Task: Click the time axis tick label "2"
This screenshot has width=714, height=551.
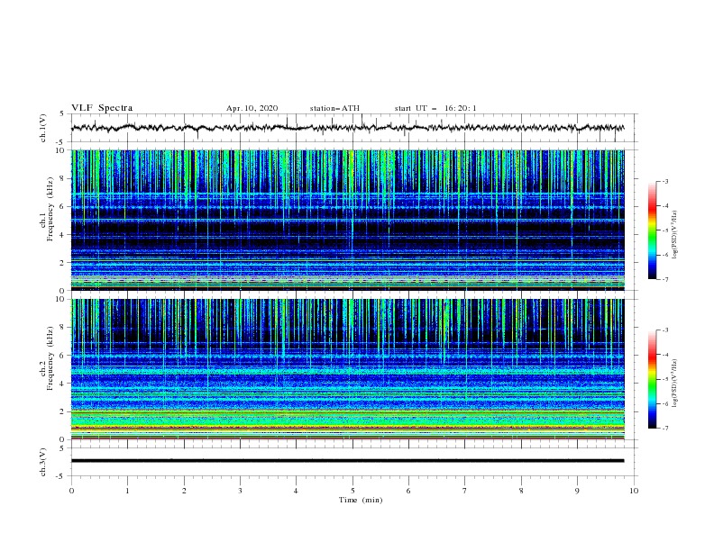Action: (184, 491)
